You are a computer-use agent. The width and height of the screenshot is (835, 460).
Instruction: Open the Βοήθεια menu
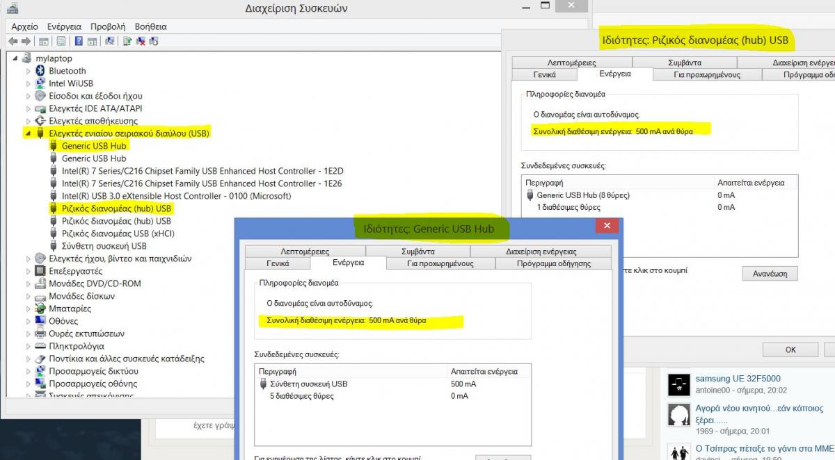pyautogui.click(x=151, y=26)
